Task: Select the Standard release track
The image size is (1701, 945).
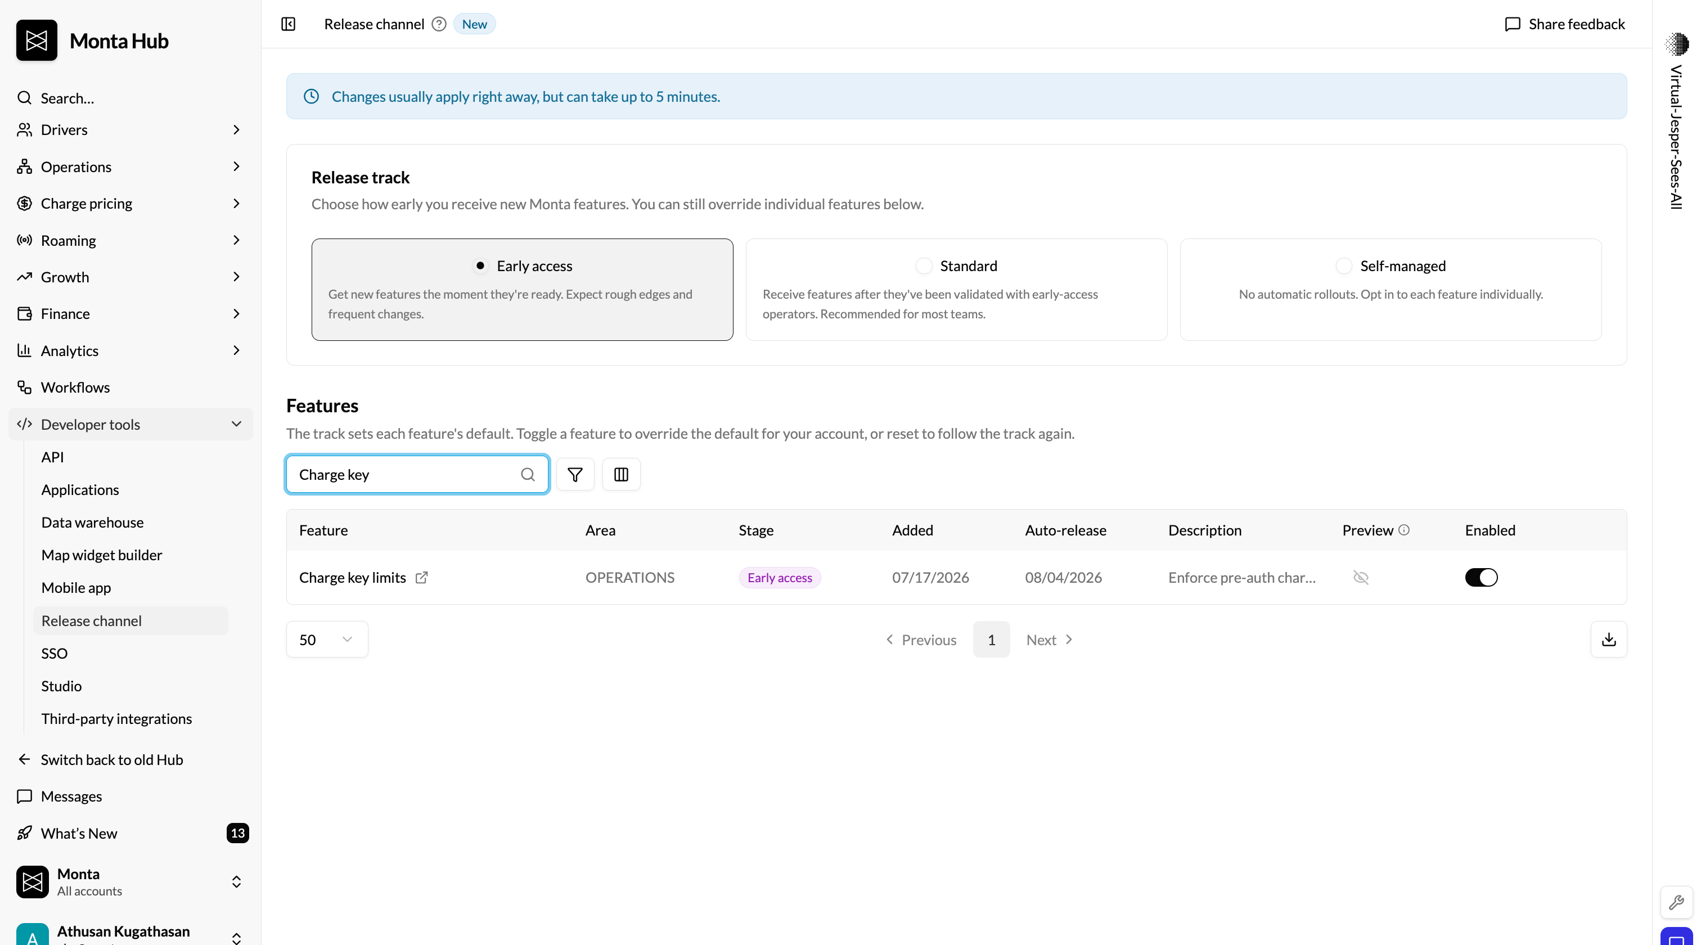Action: [956, 289]
